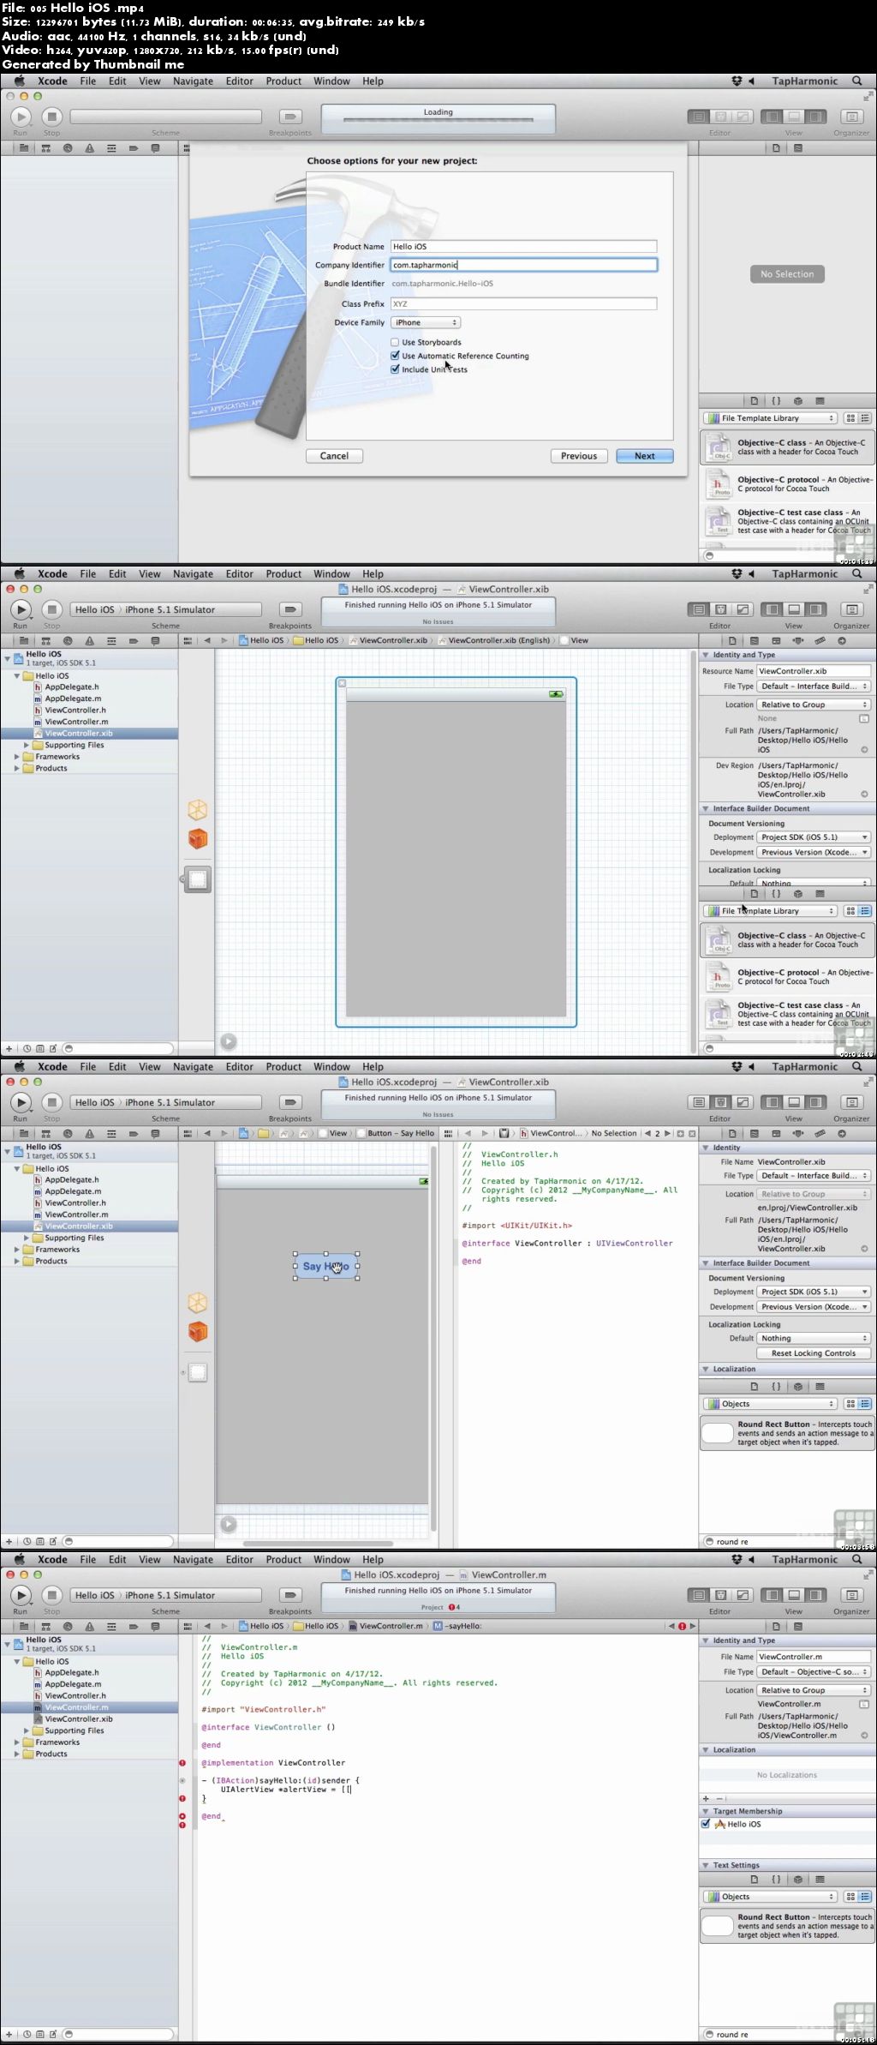Show assistant editor in the empty xib window toolbar
The image size is (877, 2045).
tap(721, 609)
